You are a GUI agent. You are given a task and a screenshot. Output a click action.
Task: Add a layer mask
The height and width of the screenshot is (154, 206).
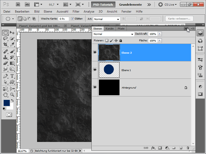pyautogui.click(x=160, y=148)
